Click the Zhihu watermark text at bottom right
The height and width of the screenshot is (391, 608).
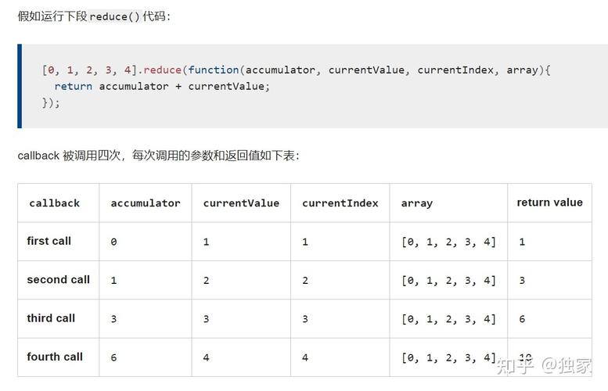point(545,365)
